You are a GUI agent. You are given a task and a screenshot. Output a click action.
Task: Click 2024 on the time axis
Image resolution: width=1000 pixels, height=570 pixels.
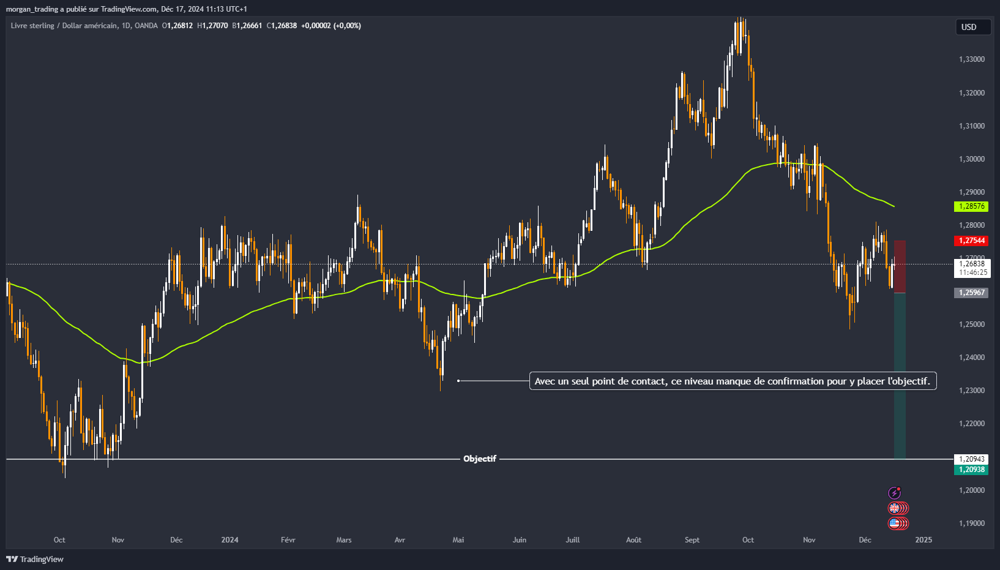click(x=229, y=540)
